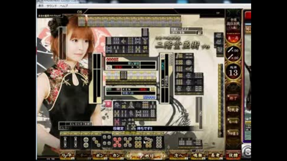Open the サウンド menu
Viewport: 287px width, 161px height.
52,6
